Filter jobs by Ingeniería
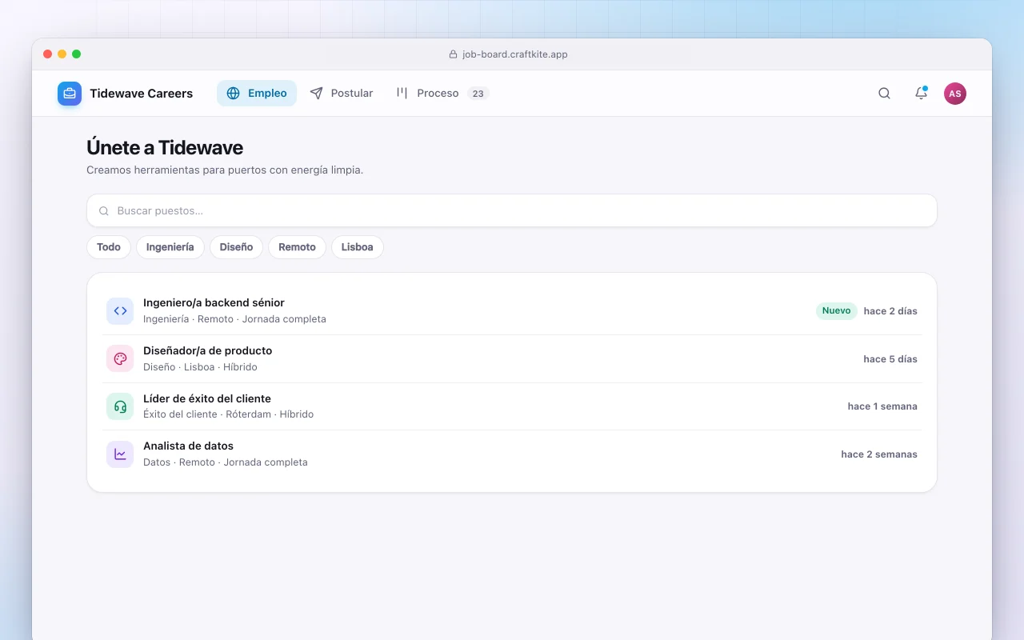 tap(170, 247)
